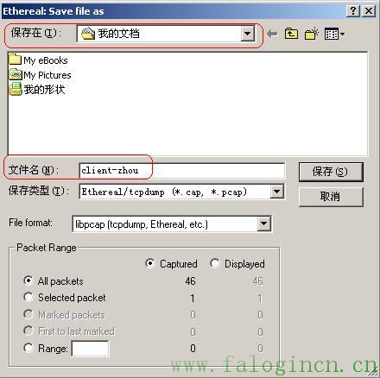Select the Selected packet radio button

(x=28, y=297)
